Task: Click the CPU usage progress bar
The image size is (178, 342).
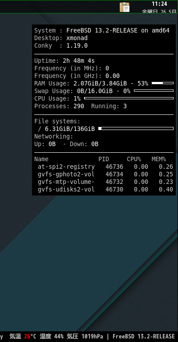Action: coord(129,98)
